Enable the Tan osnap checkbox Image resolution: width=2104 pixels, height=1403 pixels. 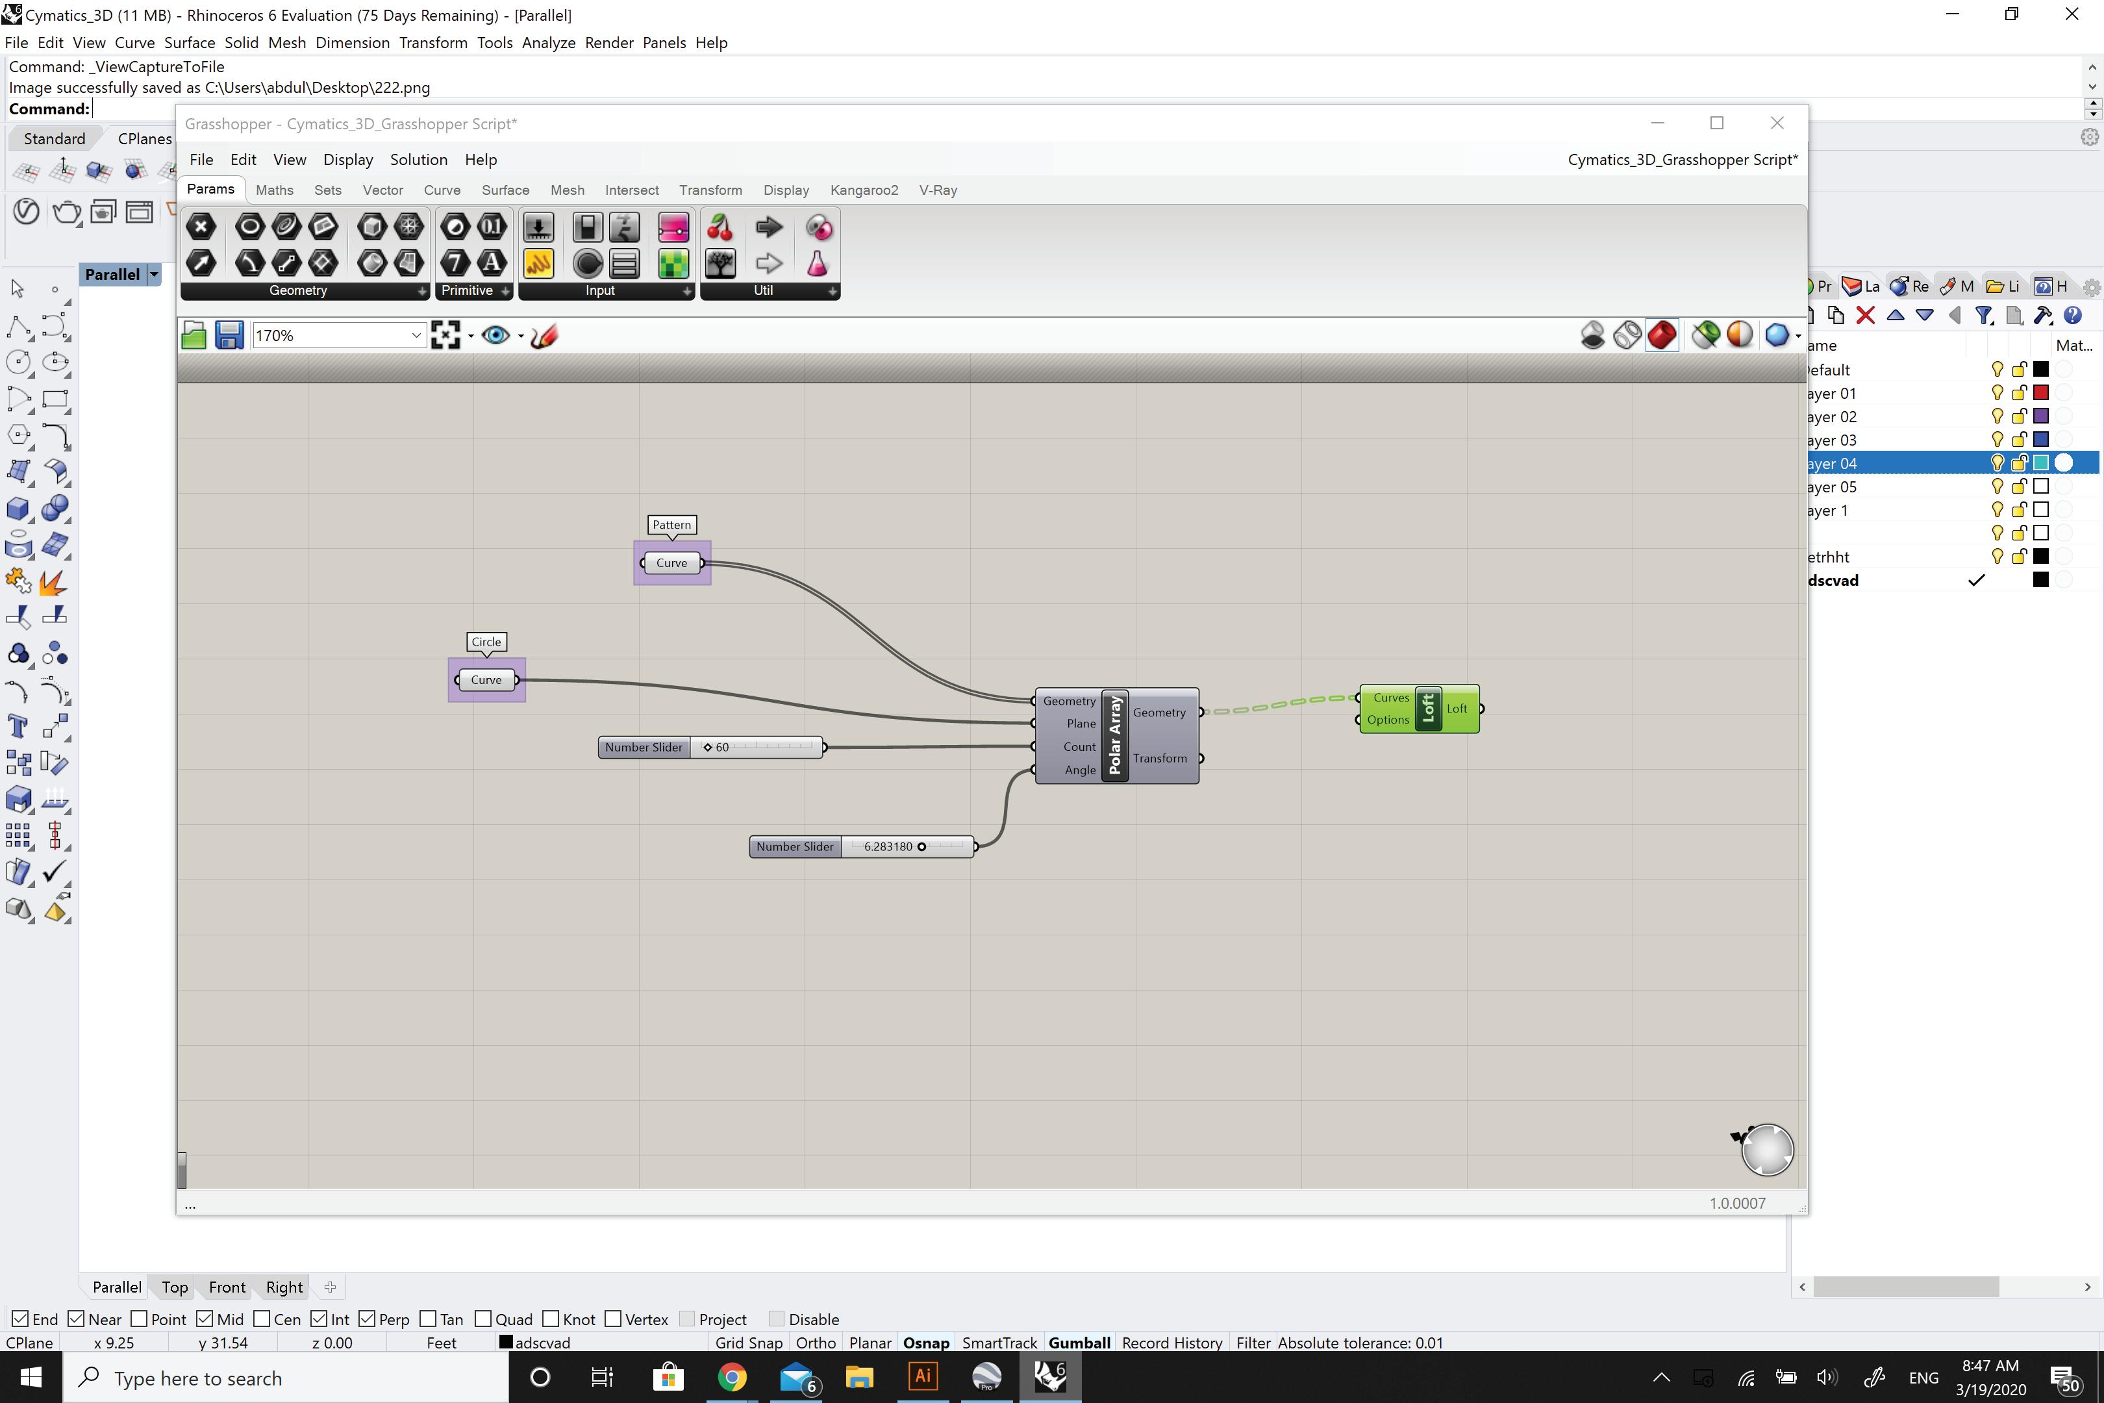(x=427, y=1319)
